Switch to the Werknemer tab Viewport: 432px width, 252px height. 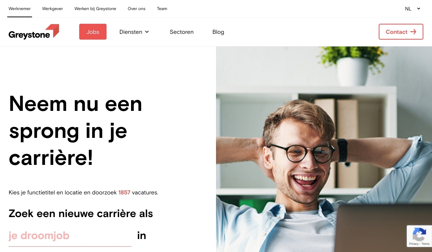(20, 9)
